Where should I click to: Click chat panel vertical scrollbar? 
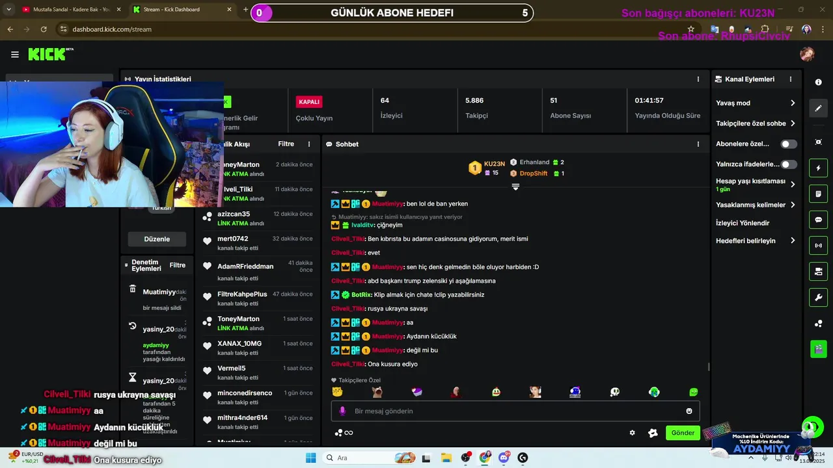click(708, 365)
